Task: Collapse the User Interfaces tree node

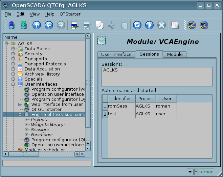Action: (x=13, y=84)
